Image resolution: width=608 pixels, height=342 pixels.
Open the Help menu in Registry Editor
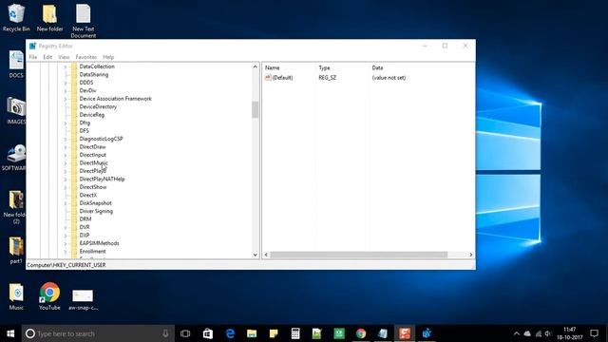tap(108, 57)
